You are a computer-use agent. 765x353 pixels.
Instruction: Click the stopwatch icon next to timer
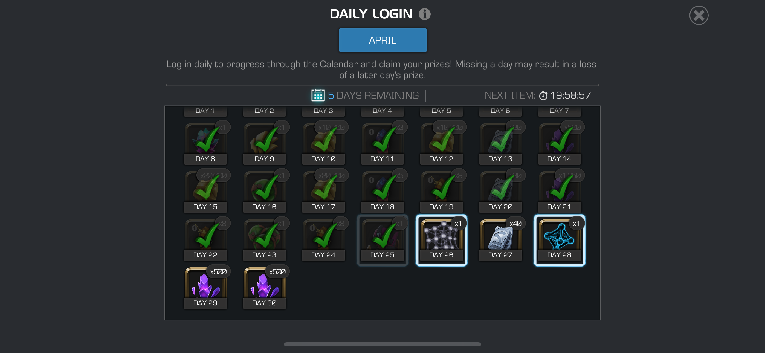point(543,96)
